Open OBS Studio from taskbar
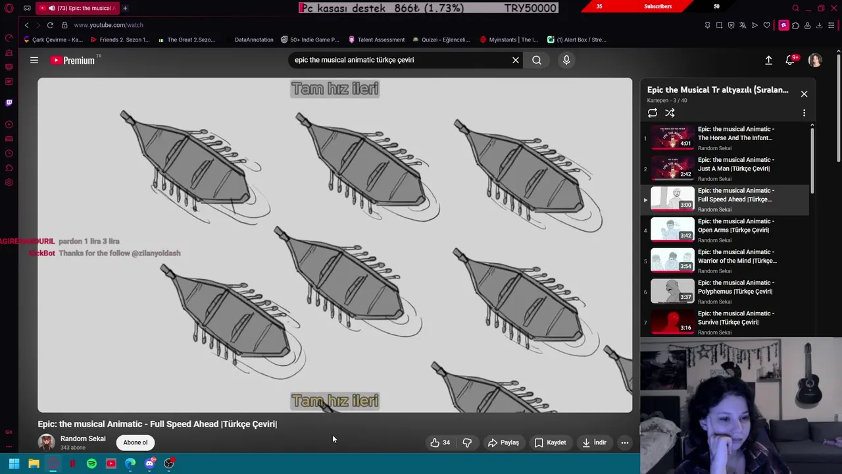 (x=169, y=463)
